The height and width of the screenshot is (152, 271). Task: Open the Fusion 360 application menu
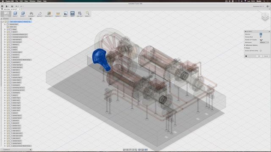tap(9, 1)
